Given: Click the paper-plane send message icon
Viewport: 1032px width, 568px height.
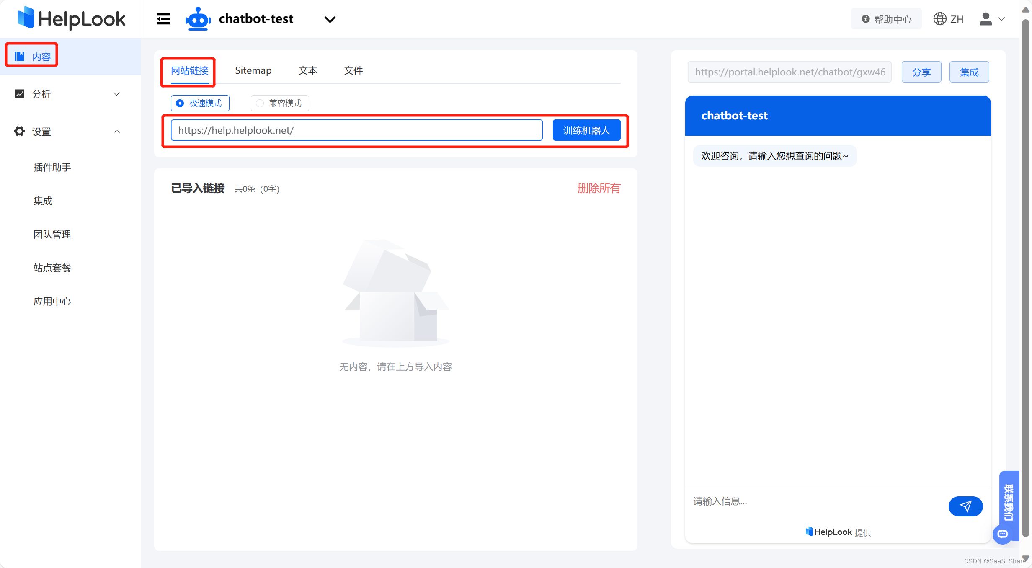Looking at the screenshot, I should pyautogui.click(x=965, y=506).
